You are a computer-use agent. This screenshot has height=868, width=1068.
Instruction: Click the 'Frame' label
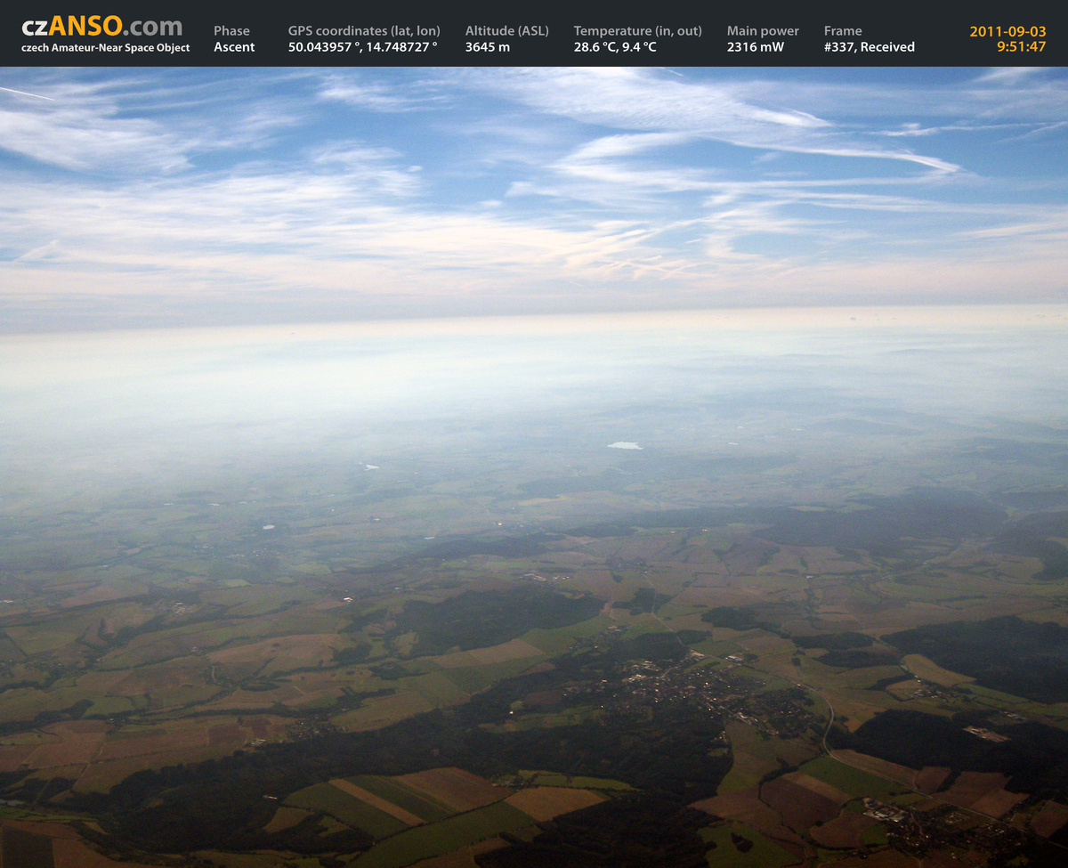[x=843, y=31]
